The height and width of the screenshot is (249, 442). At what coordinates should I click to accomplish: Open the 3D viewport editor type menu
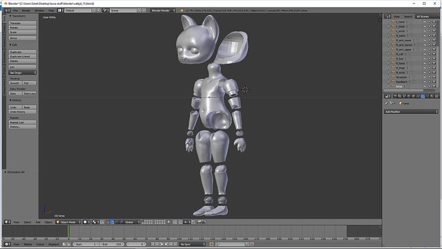8,222
